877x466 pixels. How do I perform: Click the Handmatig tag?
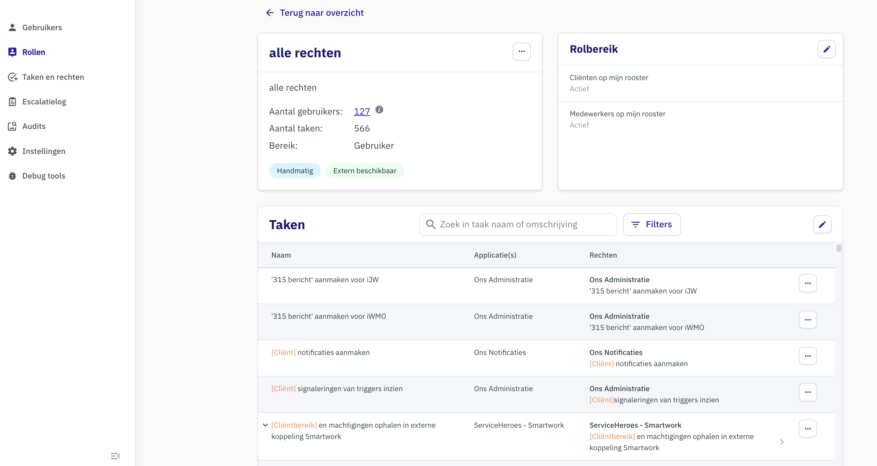pyautogui.click(x=295, y=171)
